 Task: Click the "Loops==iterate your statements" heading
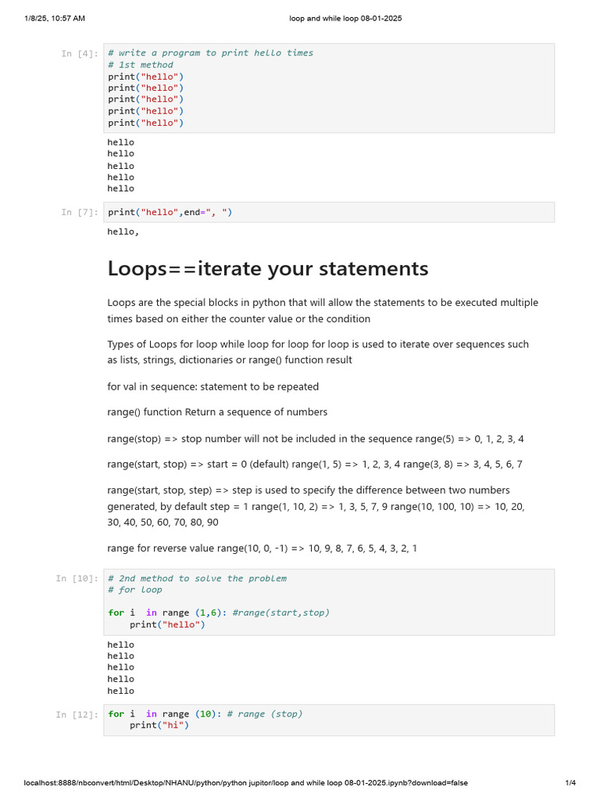(x=268, y=269)
